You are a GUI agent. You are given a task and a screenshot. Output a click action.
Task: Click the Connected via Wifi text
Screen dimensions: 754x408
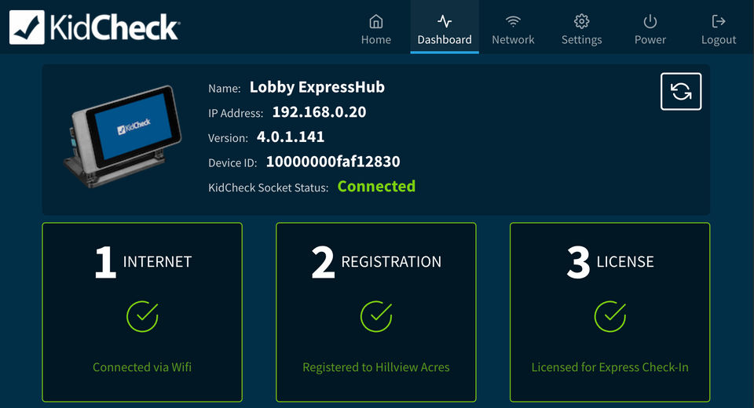[x=142, y=367]
